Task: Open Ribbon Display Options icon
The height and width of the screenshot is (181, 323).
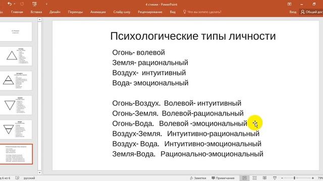Action: tap(289, 4)
